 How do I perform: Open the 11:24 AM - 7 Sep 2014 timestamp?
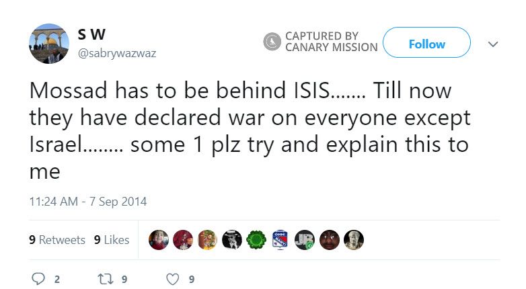point(87,201)
